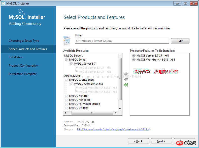Expand the MySQL Notifier node

66,96
